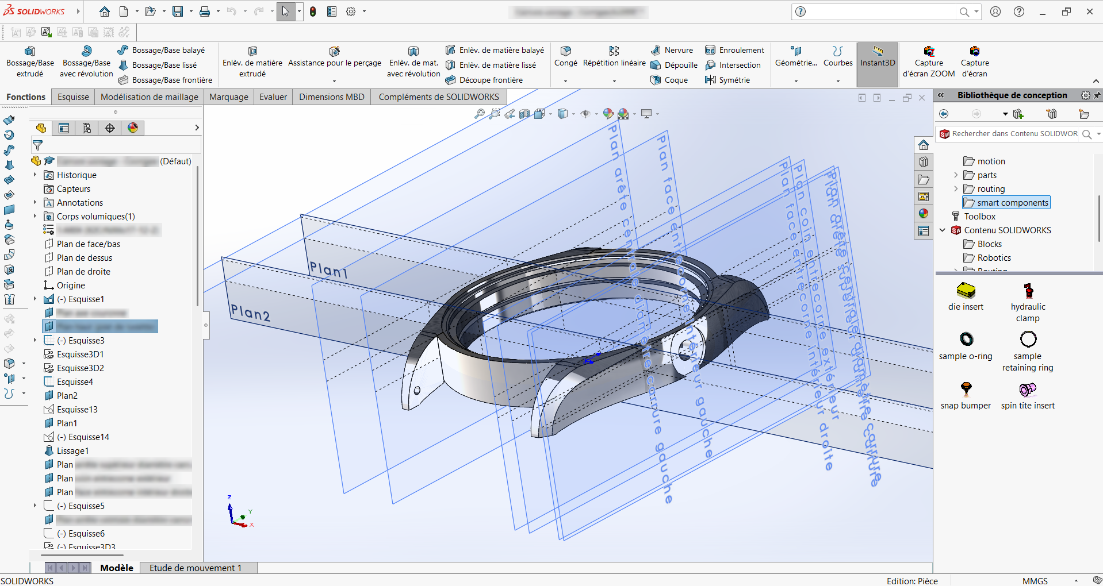Open dropdown next to selection cursor
The height and width of the screenshot is (586, 1103).
pyautogui.click(x=299, y=11)
